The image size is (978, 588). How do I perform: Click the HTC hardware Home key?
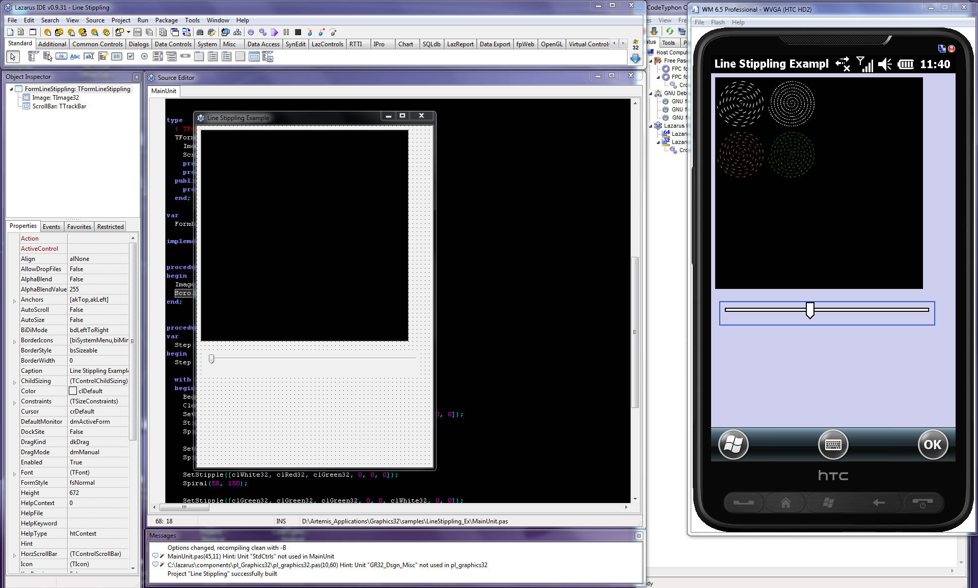click(785, 503)
